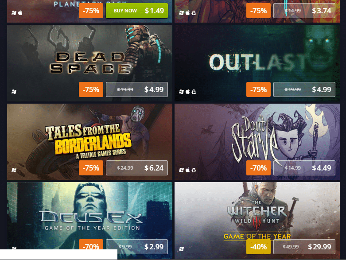This screenshot has height=260, width=346.
Task: Click the Windows icon on The Witcher tile
Action: 181,249
